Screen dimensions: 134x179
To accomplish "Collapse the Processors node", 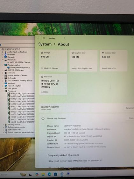I will [3, 91].
